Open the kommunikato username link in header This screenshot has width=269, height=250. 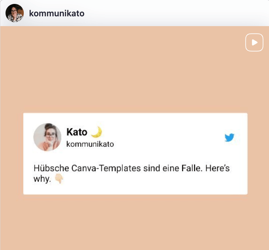pyautogui.click(x=57, y=13)
